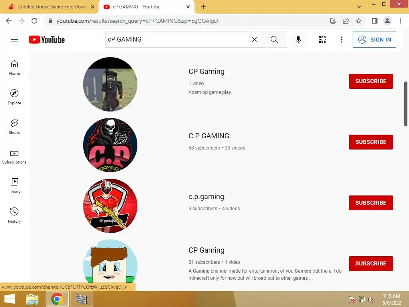Viewport: 409px width, 307px height.
Task: Open the taskbar clock showing 7:15 AM
Action: pyautogui.click(x=391, y=299)
